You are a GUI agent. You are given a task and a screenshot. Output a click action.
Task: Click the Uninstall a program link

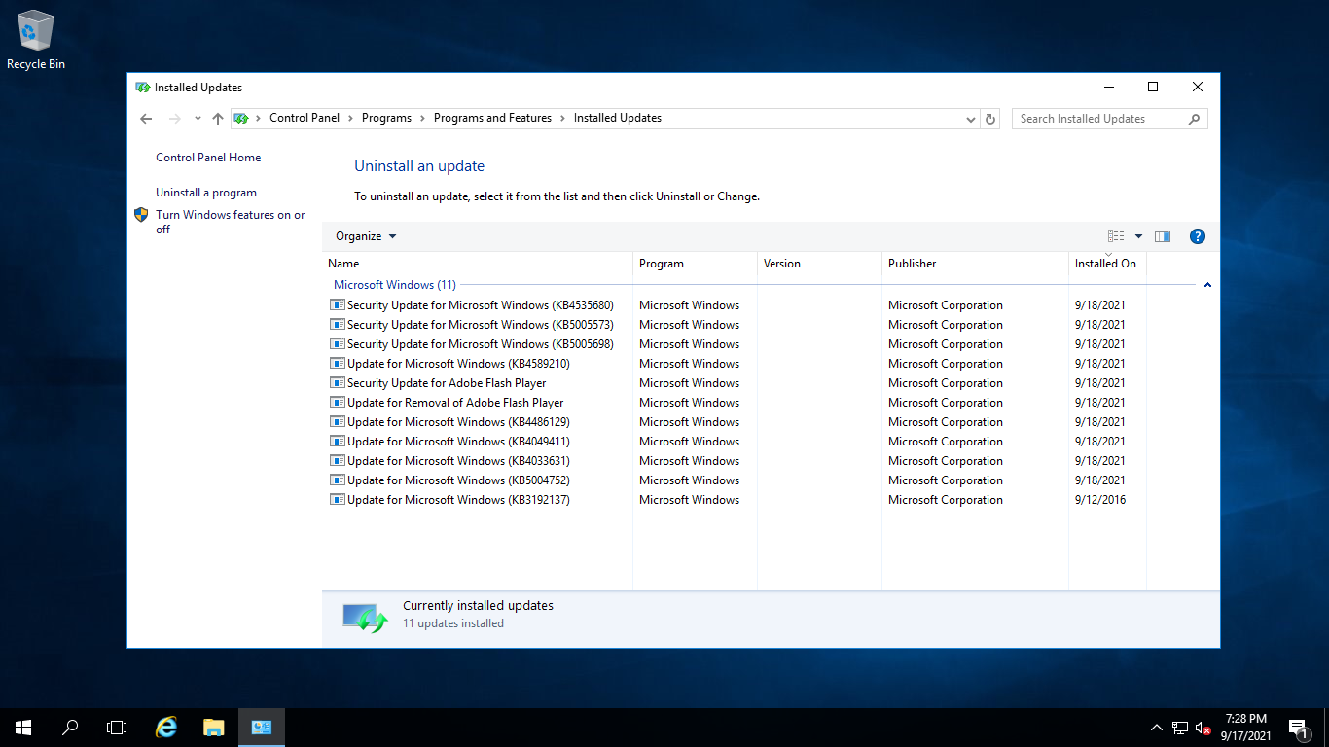tap(206, 193)
